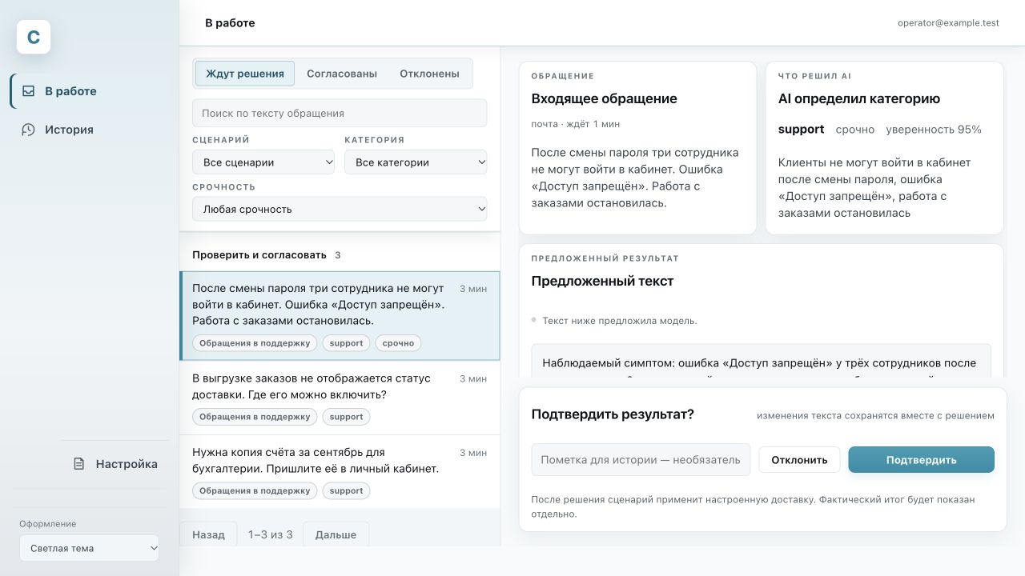The height and width of the screenshot is (576, 1025).
Task: Click Обращения в поддержку tag on password request
Action: tap(255, 343)
